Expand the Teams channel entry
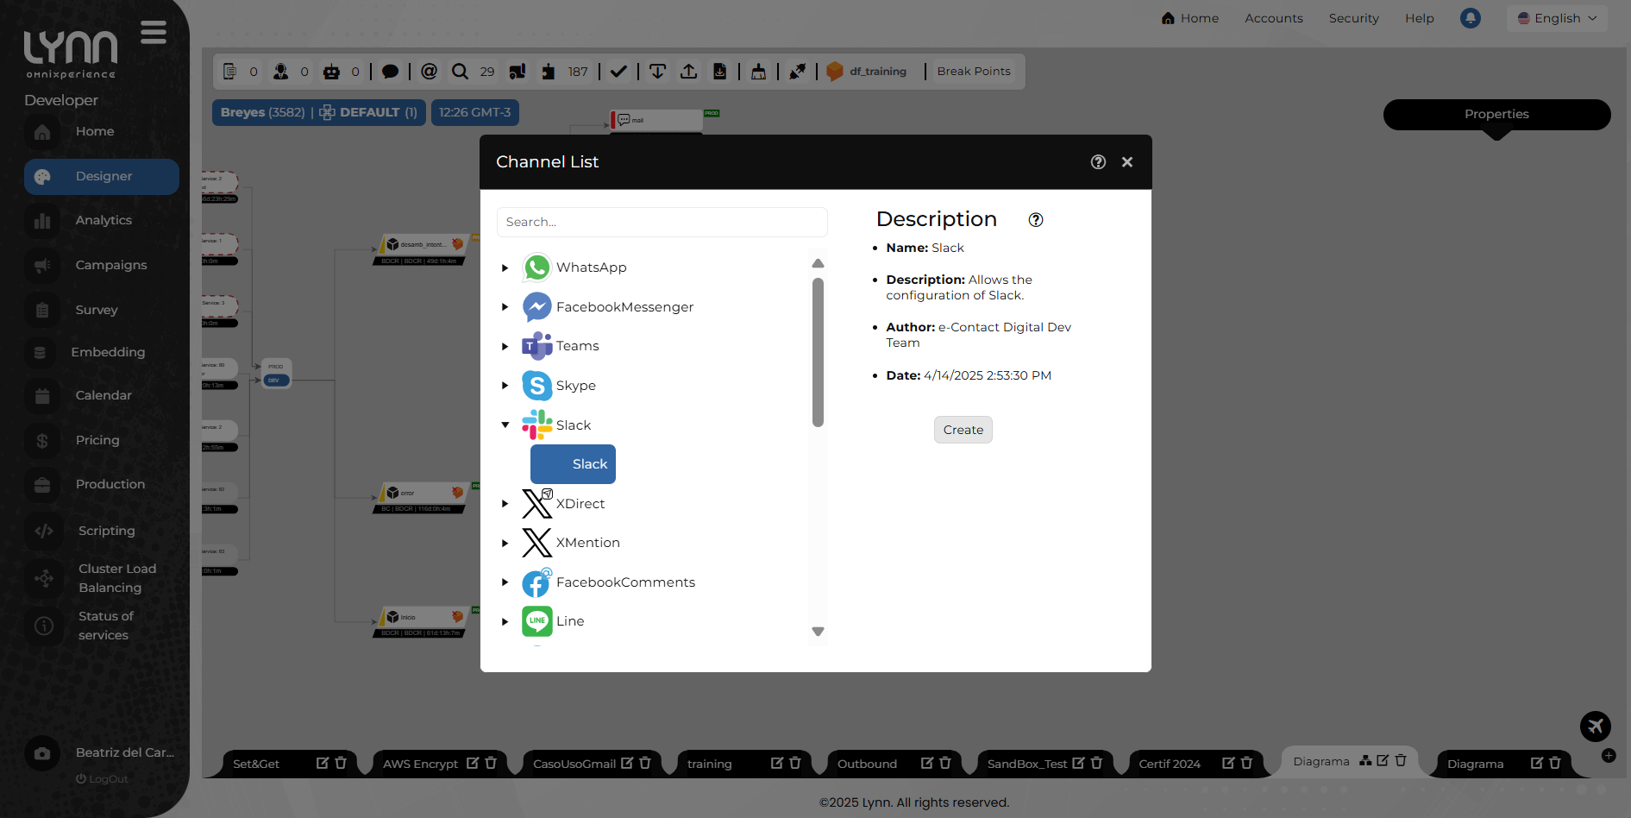The height and width of the screenshot is (818, 1631). [x=505, y=346]
